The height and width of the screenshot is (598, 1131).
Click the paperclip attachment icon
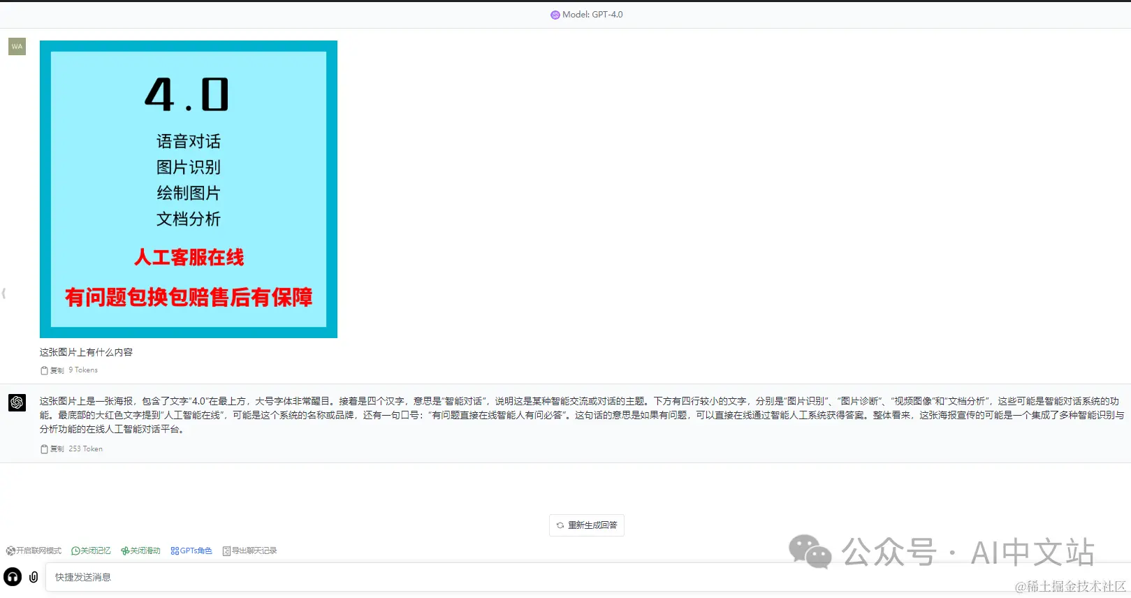tap(34, 577)
